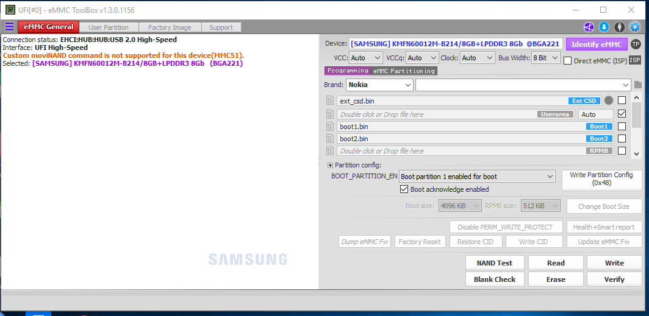
Task: Click the black USB connector icon
Action: tap(619, 27)
